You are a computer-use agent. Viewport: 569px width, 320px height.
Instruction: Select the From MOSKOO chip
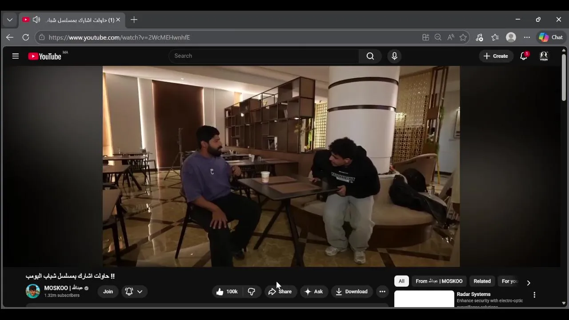(439, 281)
